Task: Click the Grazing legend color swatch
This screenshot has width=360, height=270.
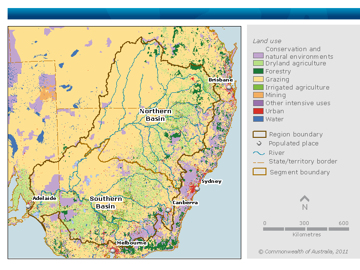Action: pos(258,80)
